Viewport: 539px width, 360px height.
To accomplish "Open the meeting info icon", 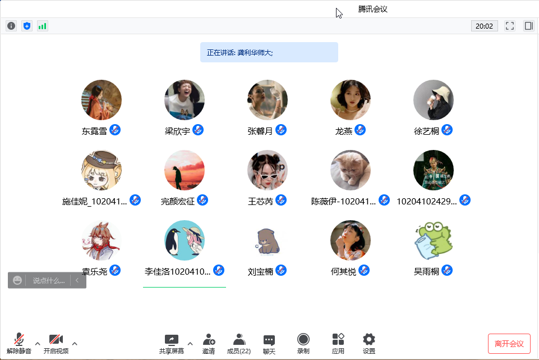I will (11, 26).
